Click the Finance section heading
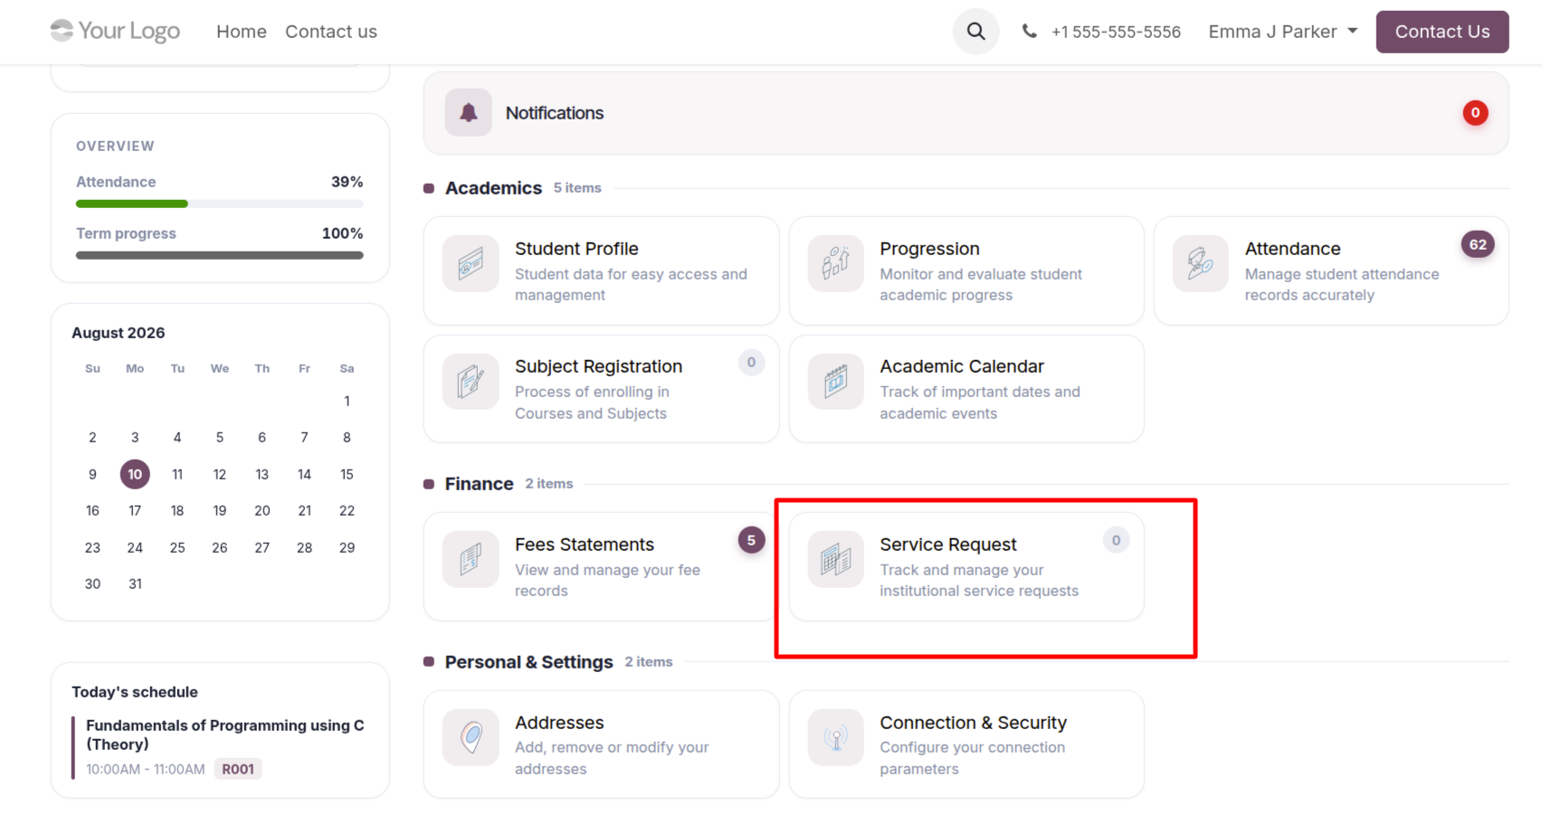This screenshot has height=834, width=1542. tap(479, 484)
